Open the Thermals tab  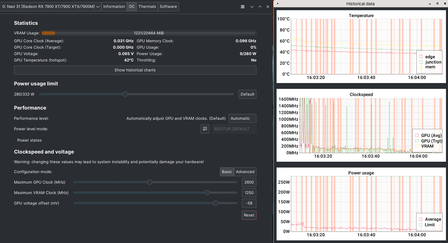coord(147,7)
